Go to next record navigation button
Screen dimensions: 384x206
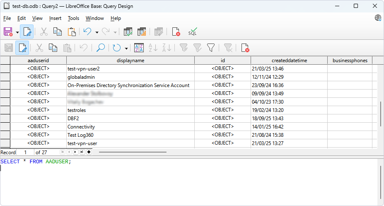click(75, 152)
